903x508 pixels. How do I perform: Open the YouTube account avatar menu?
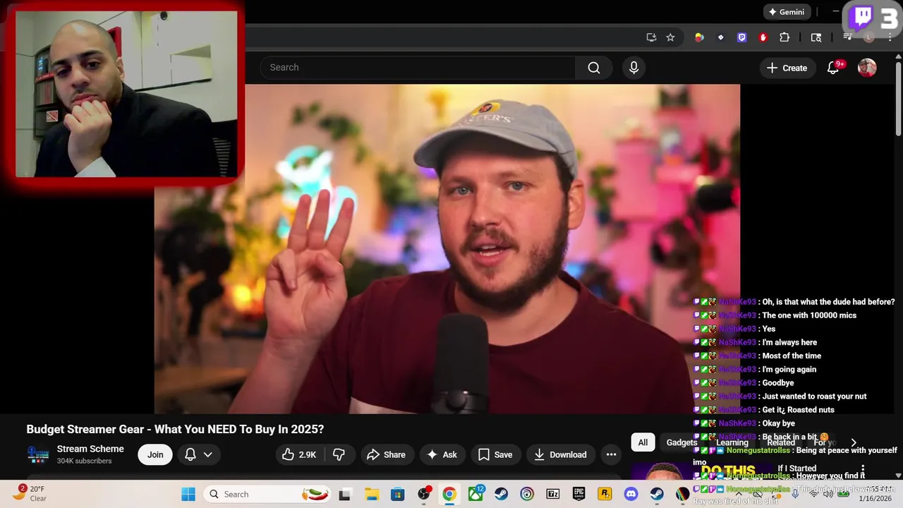(x=867, y=68)
